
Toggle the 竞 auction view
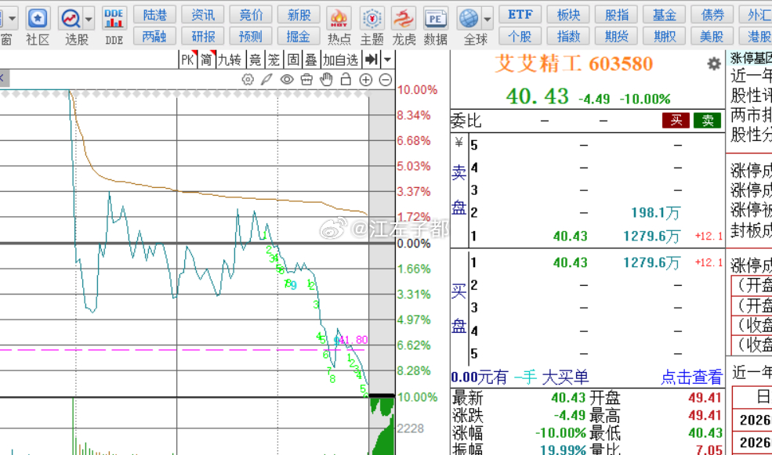pos(255,60)
